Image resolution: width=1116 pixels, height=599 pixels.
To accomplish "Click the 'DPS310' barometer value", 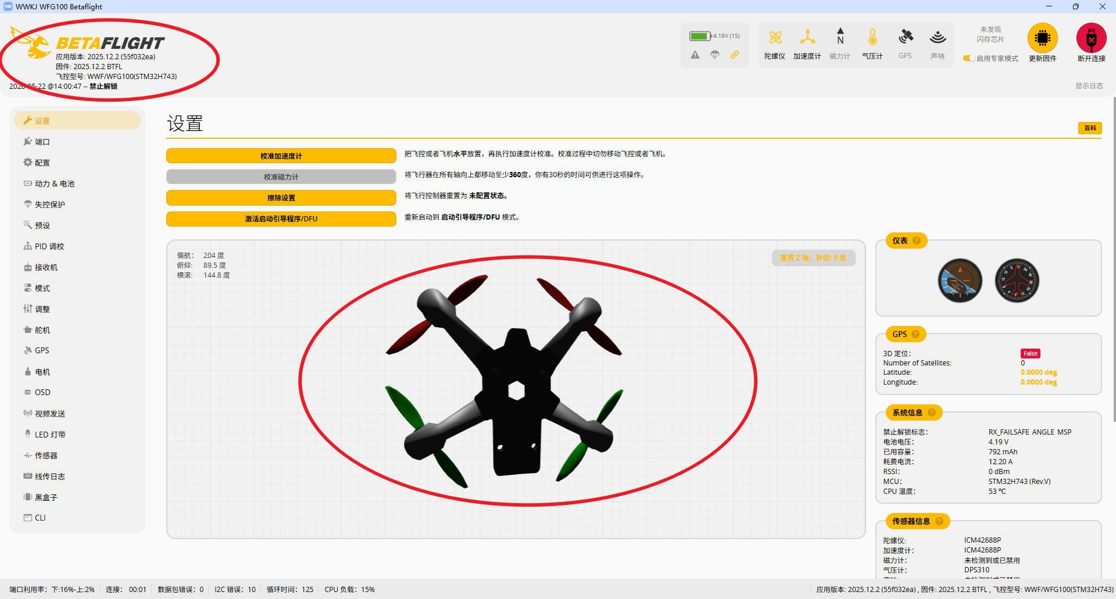I will (977, 570).
